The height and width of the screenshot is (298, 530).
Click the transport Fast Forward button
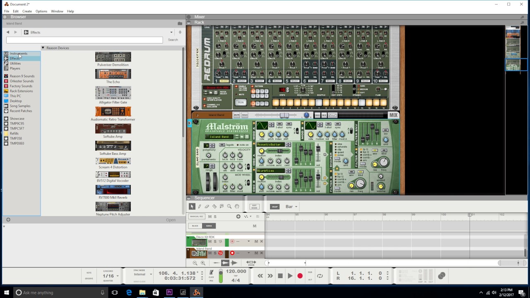(270, 276)
